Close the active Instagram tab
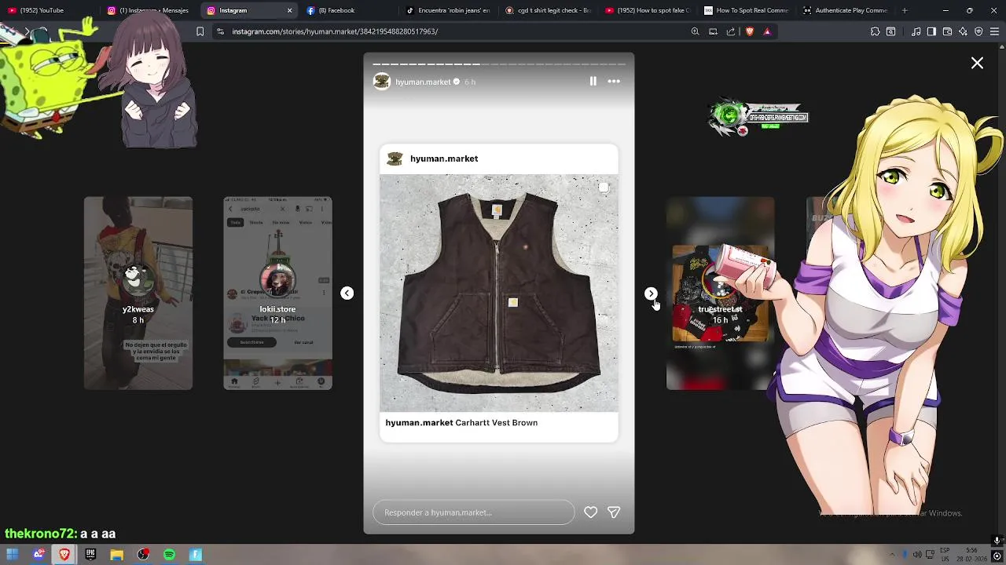This screenshot has height=565, width=1006. click(x=289, y=10)
